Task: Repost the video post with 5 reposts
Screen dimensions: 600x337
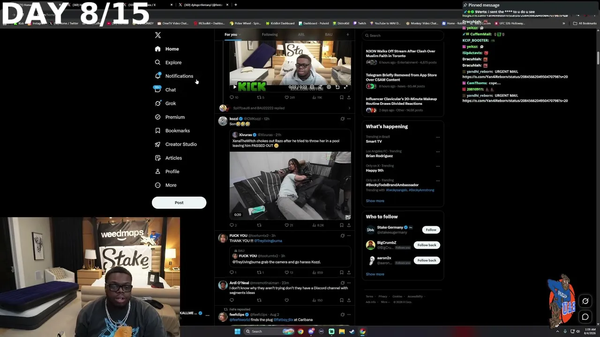Action: point(260,97)
